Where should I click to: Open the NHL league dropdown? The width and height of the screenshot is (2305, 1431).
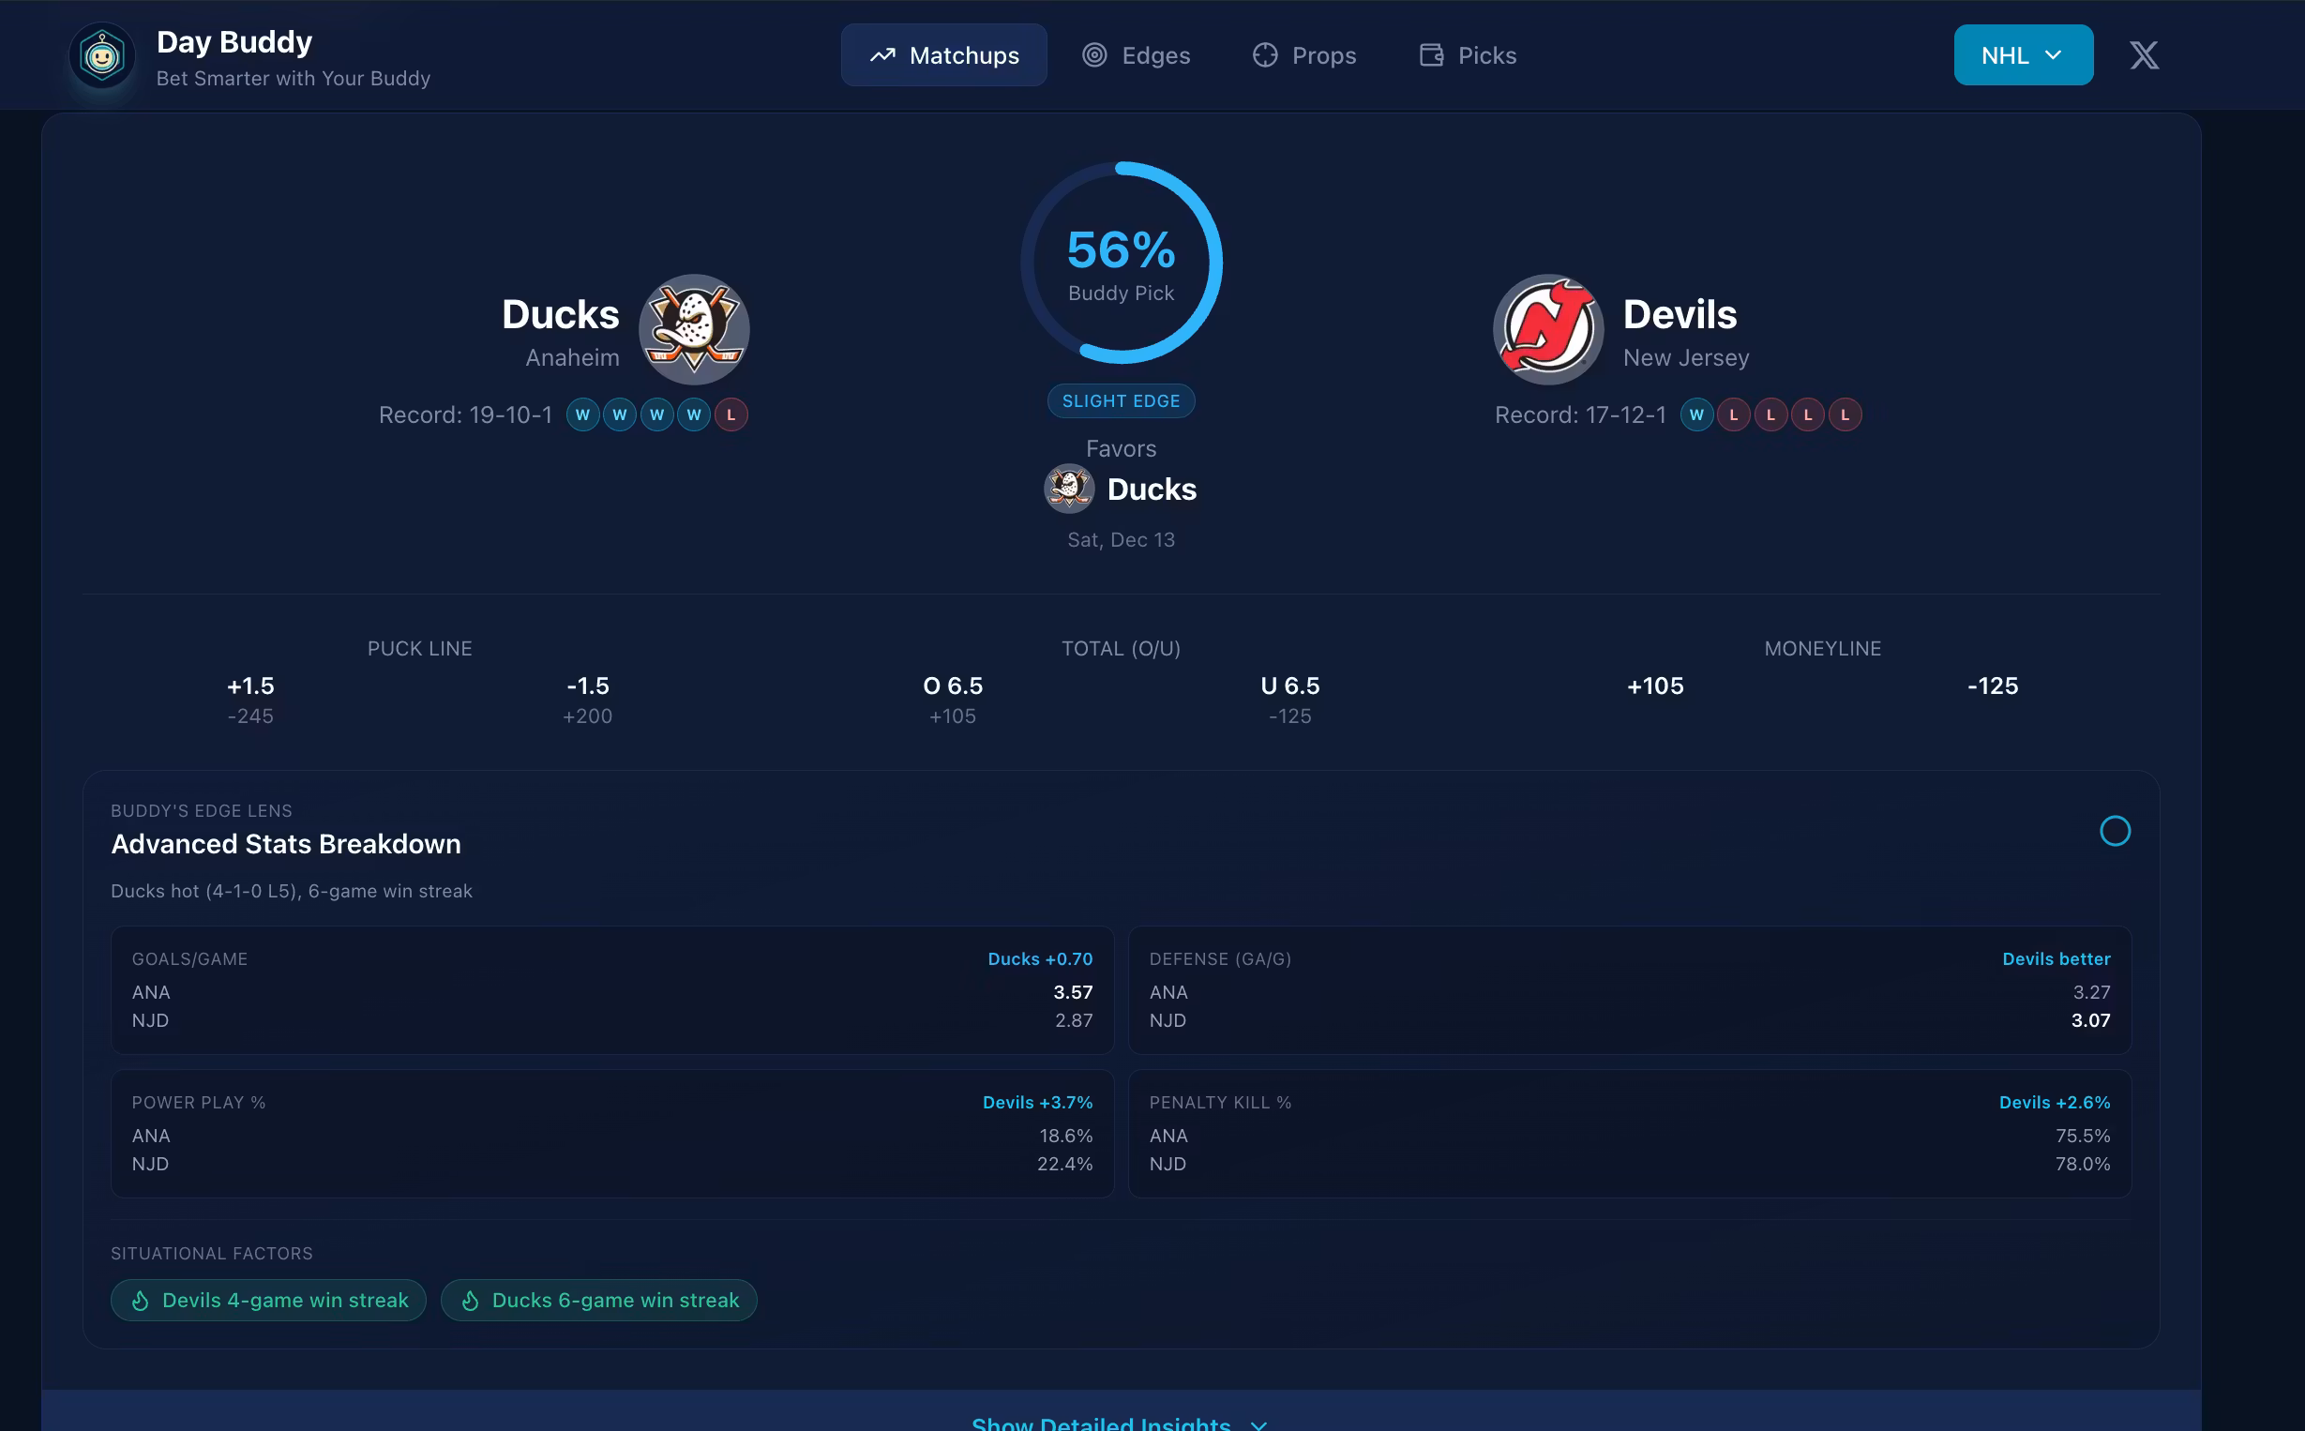coord(2022,56)
